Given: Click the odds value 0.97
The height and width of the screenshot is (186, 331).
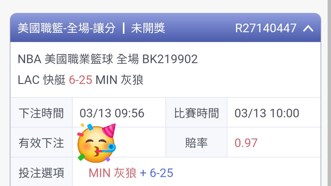Looking at the screenshot, I should pyautogui.click(x=246, y=143).
